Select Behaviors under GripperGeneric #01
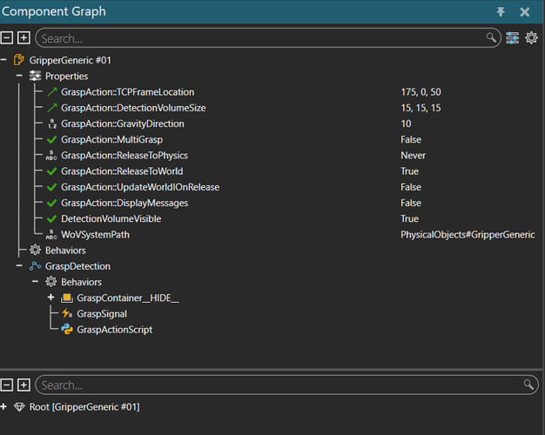Viewport: 545px width, 435px height. coord(65,251)
